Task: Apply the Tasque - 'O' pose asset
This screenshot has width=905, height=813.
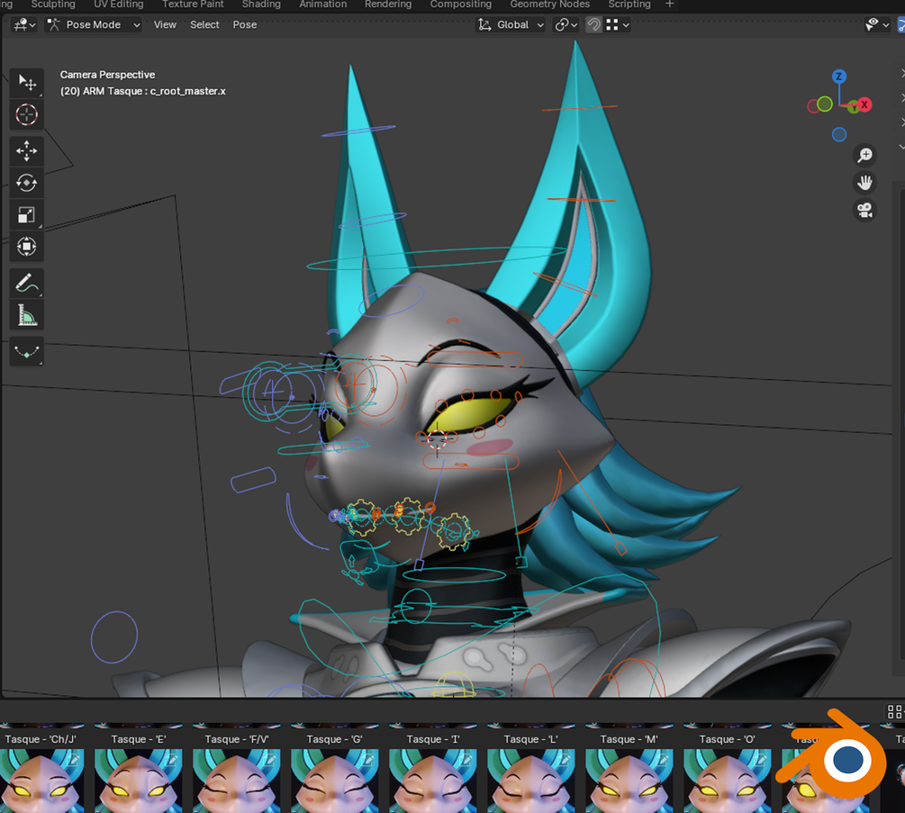Action: (728, 773)
